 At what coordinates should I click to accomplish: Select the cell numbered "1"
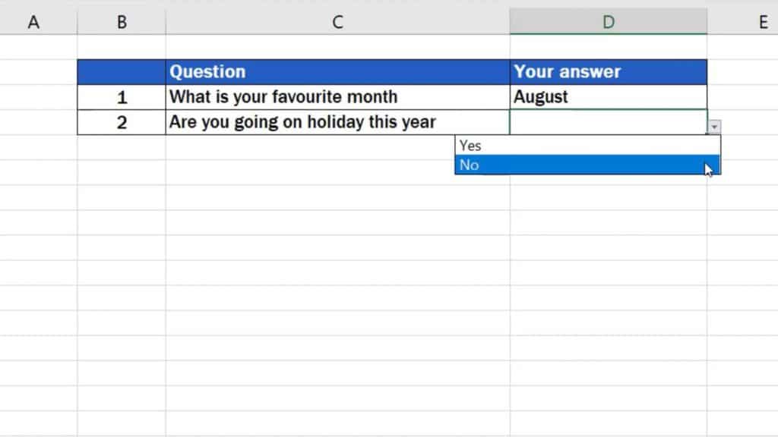[121, 96]
